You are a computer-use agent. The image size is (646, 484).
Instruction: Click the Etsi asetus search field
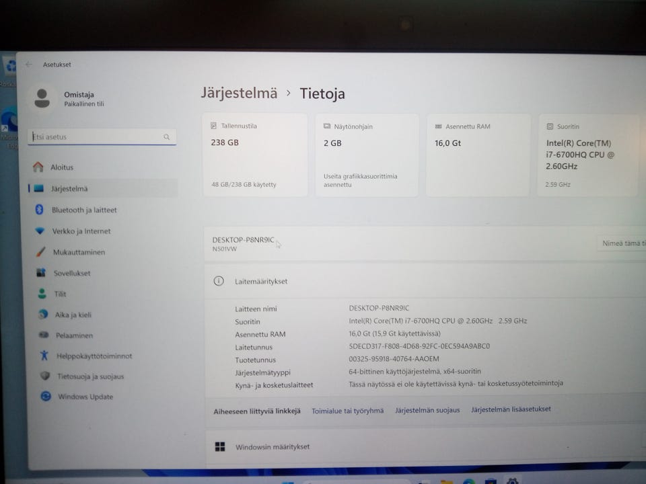[102, 136]
